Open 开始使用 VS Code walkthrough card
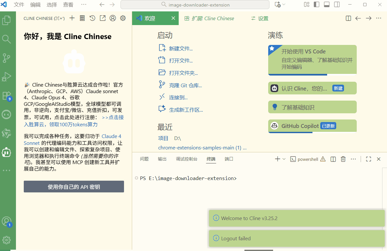 [312, 60]
